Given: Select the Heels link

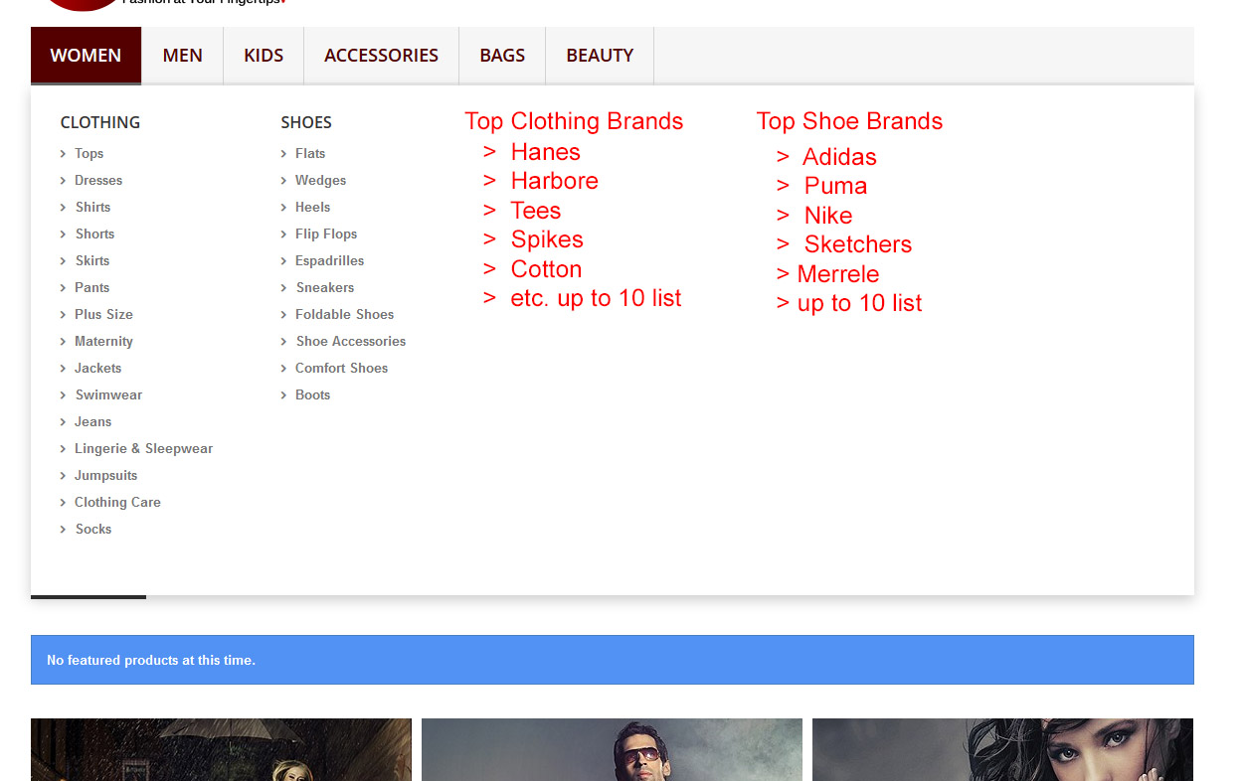Looking at the screenshot, I should (312, 207).
